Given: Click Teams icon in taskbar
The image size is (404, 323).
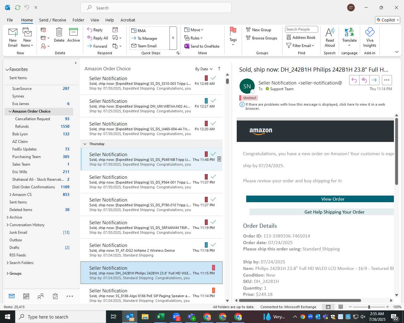Looking at the screenshot, I should 192,317.
